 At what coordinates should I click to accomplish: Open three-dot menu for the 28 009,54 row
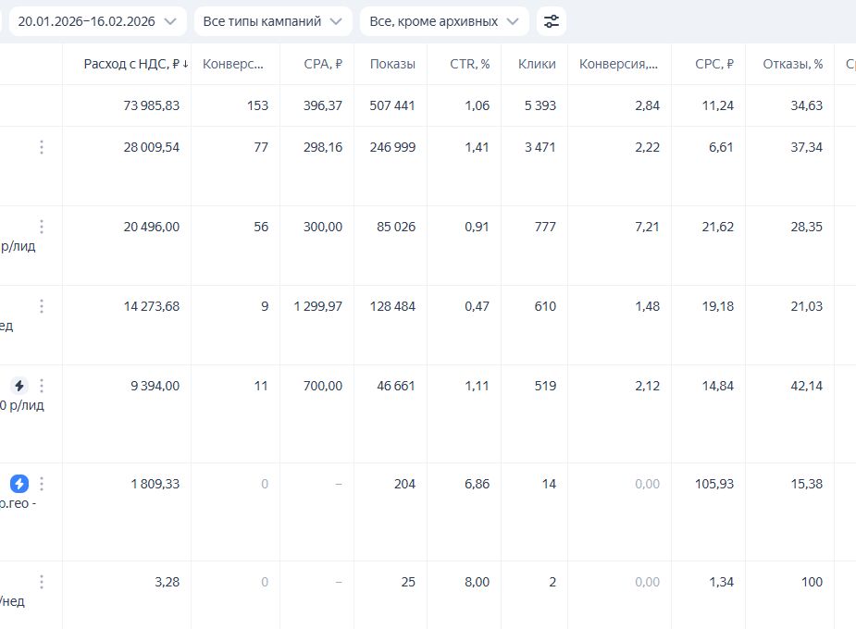pyautogui.click(x=41, y=148)
